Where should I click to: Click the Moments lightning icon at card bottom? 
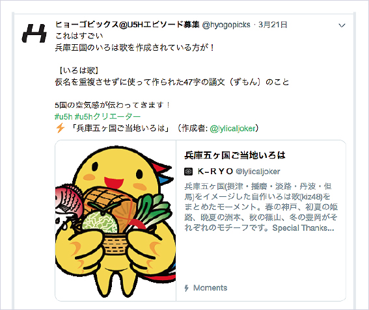pyautogui.click(x=187, y=288)
